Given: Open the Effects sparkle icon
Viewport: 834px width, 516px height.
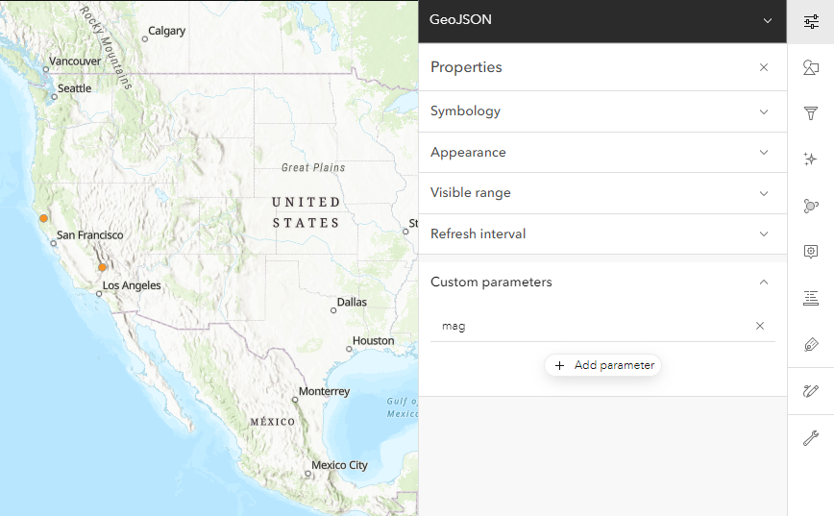Looking at the screenshot, I should point(811,160).
